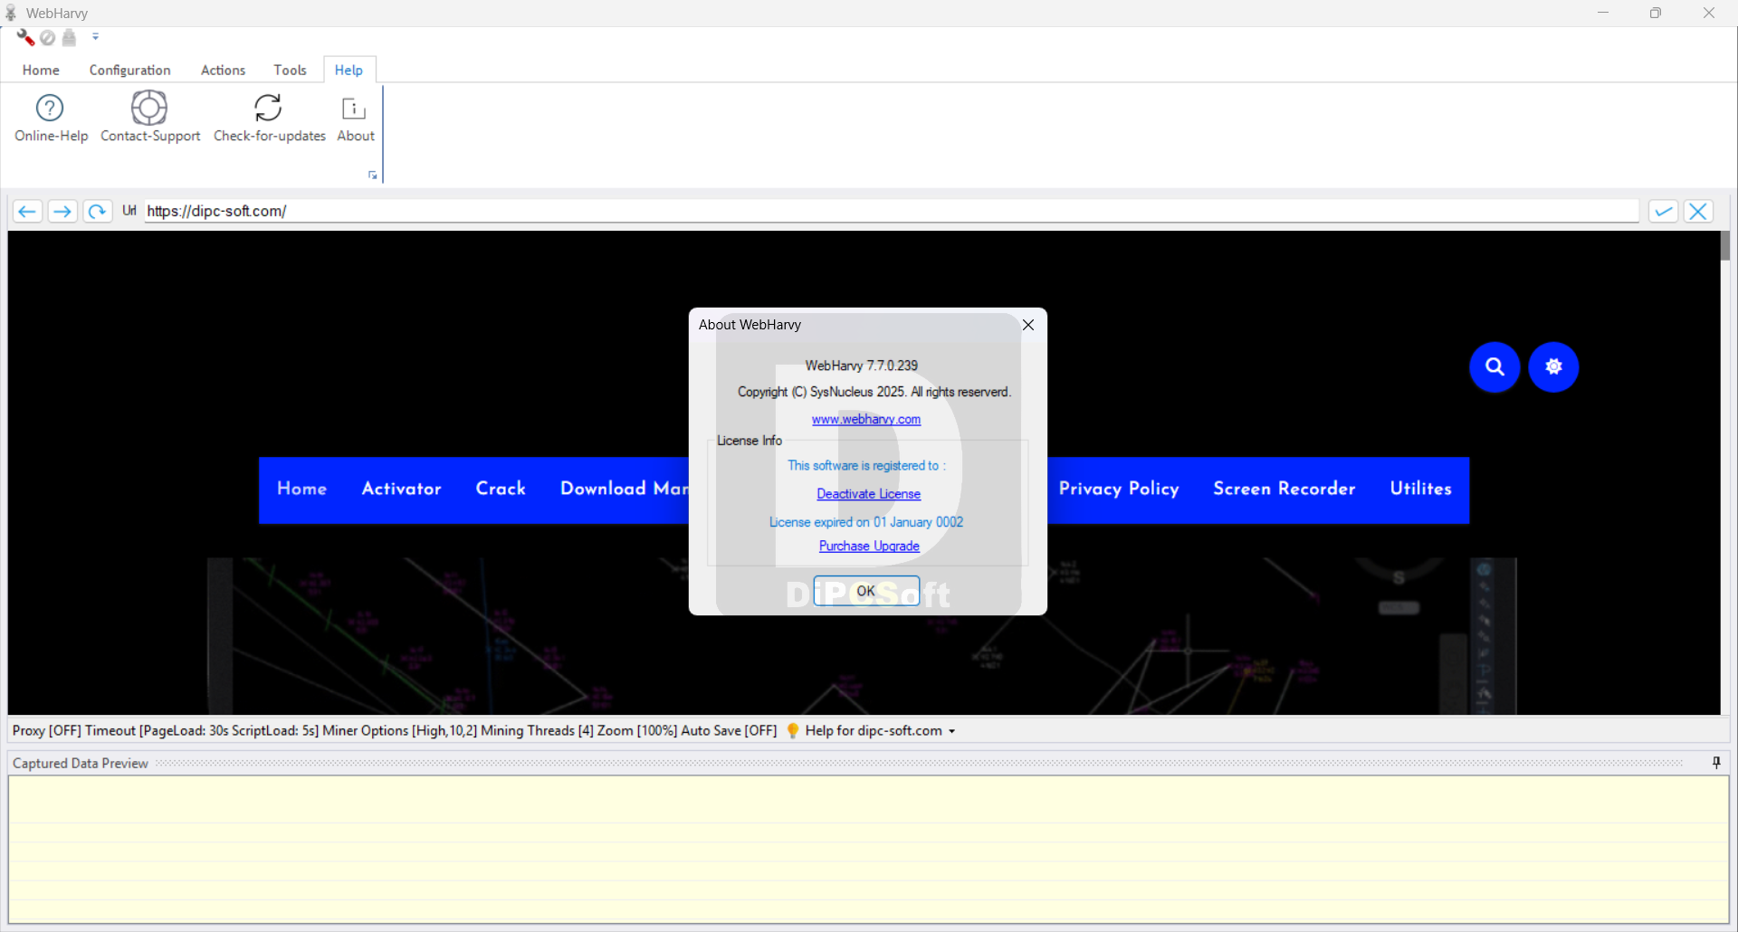The width and height of the screenshot is (1738, 932).
Task: Open the Tools ribbon tab
Action: (x=290, y=70)
